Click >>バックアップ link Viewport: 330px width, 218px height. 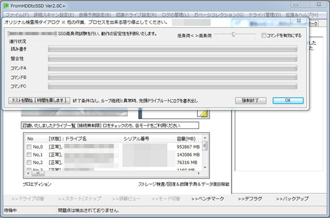pyautogui.click(x=292, y=199)
